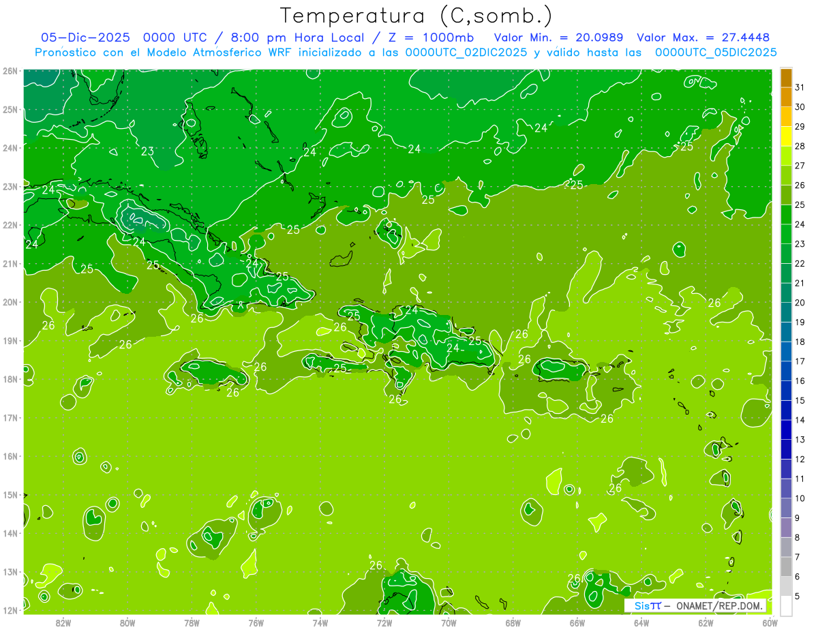Pick the lime green swatch between 26 and 27
This screenshot has width=818, height=632.
786,175
